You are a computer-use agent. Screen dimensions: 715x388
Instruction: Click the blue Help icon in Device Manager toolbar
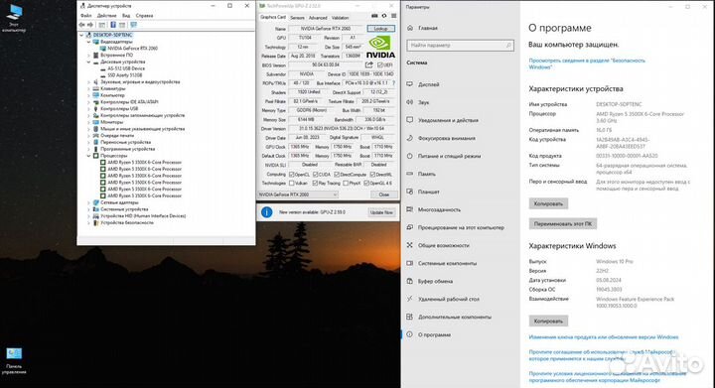click(113, 25)
